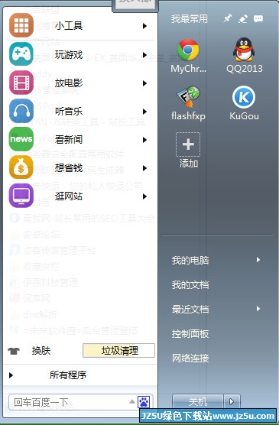Click the 逛网站 label
Viewport: 279px width, 425px height.
[69, 196]
